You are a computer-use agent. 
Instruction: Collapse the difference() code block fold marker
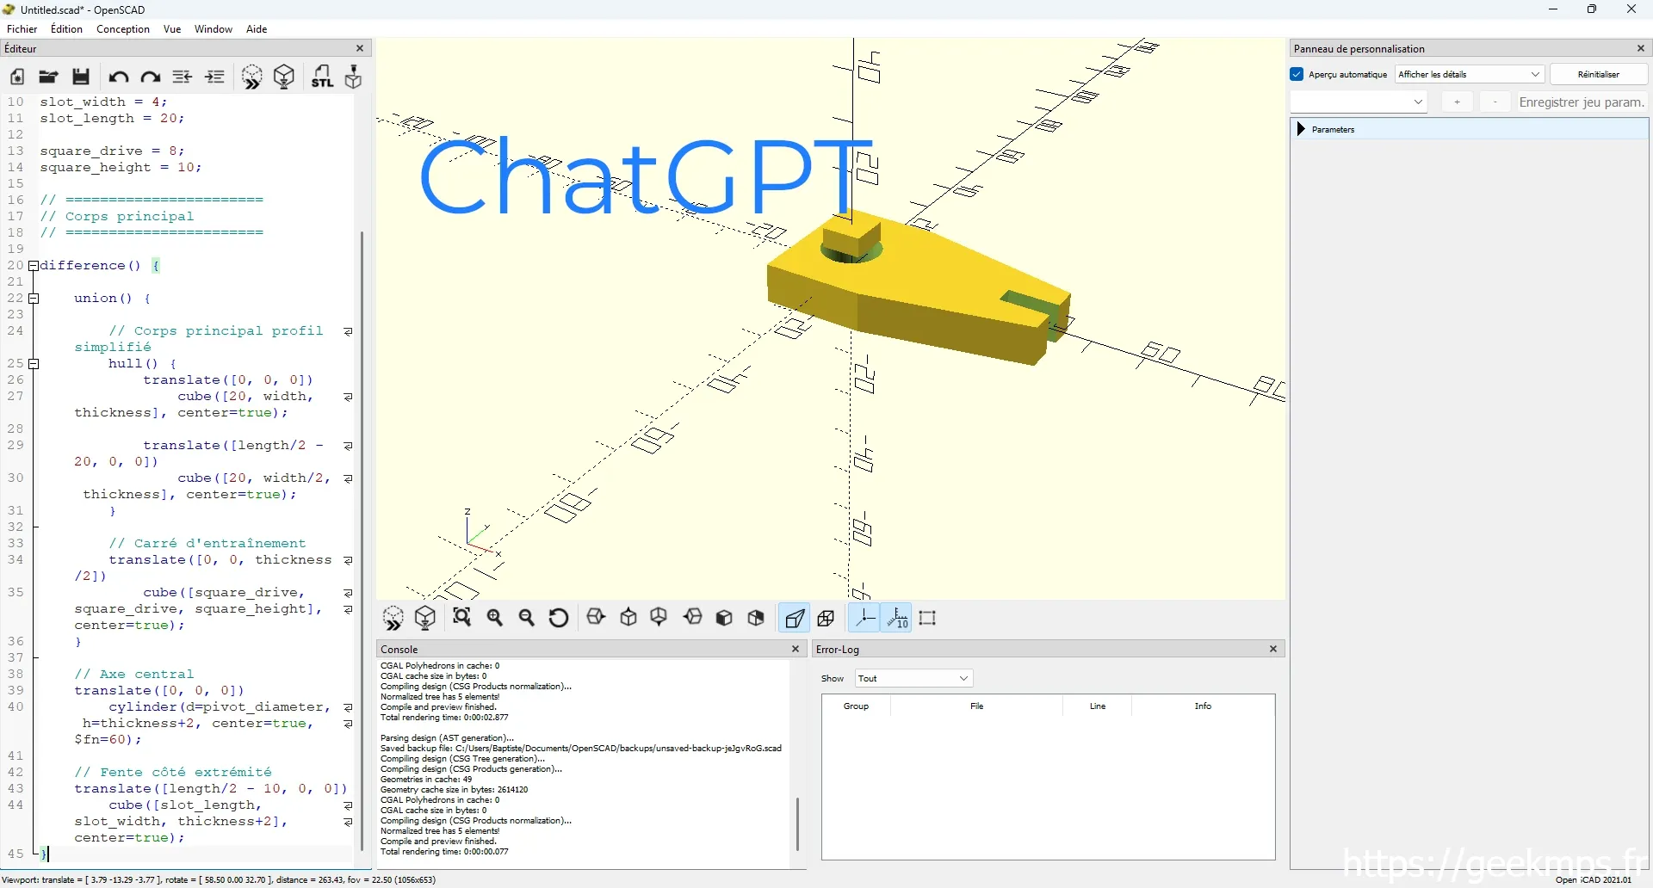tap(34, 266)
